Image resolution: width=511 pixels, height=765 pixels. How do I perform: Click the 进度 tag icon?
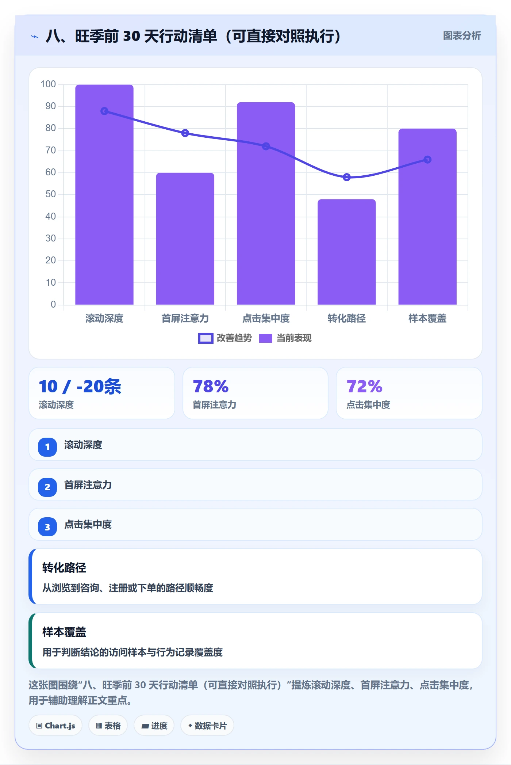pos(145,726)
